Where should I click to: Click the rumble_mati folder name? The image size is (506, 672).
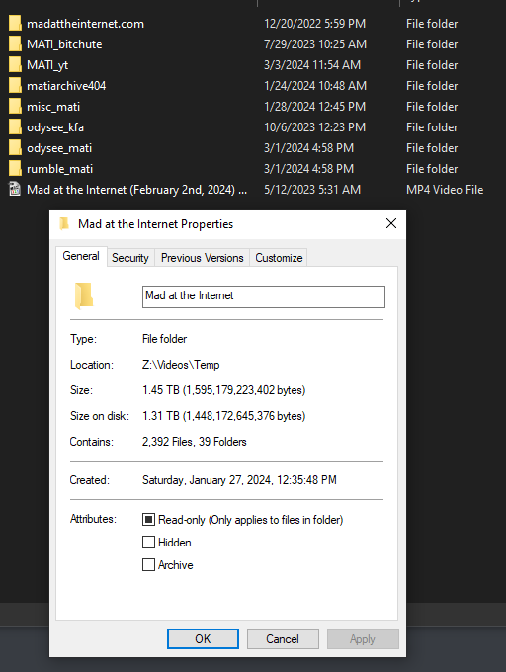tap(59, 169)
